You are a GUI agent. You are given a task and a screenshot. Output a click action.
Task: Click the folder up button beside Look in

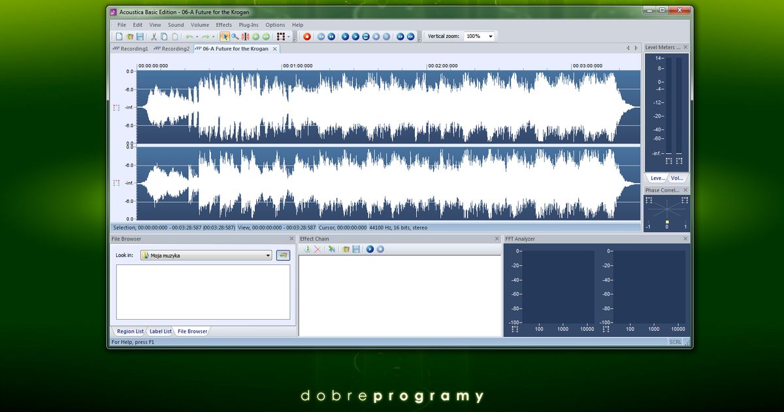coord(283,256)
